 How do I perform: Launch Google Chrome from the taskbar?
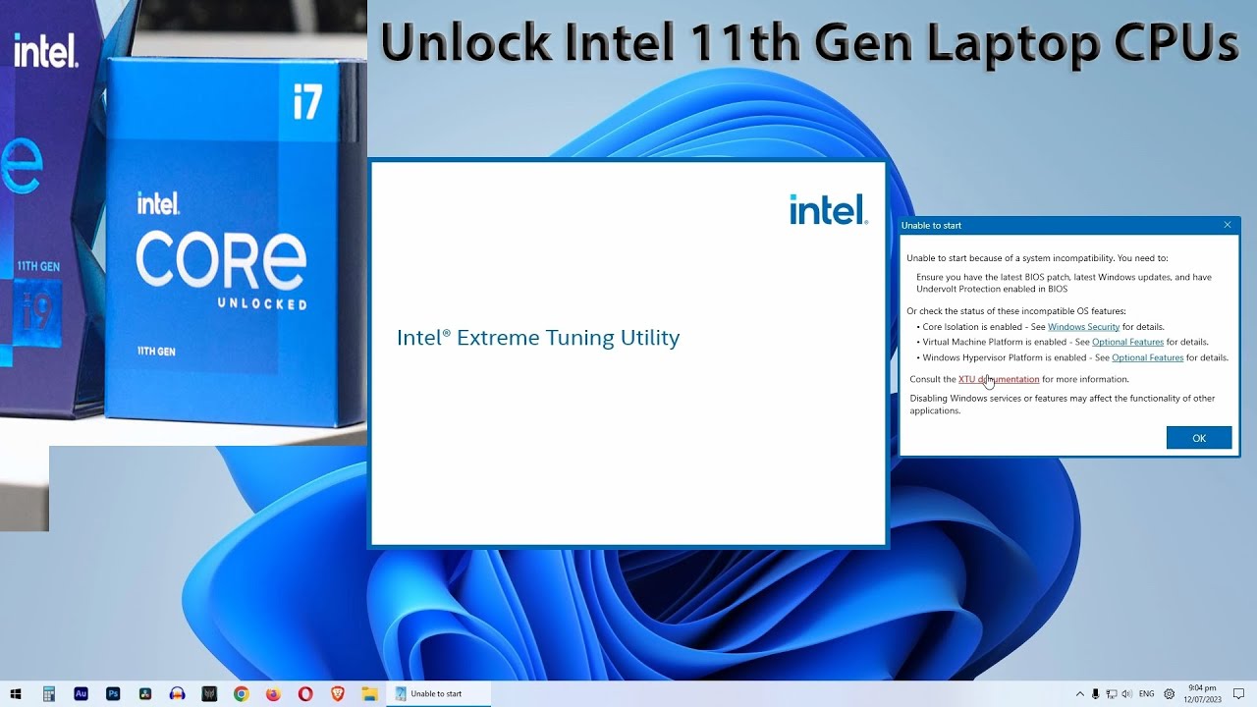click(x=242, y=693)
